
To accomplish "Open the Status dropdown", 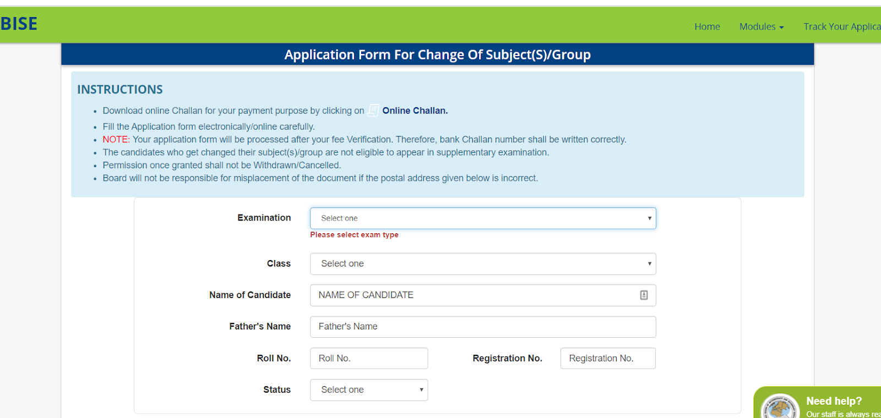I will pos(368,390).
